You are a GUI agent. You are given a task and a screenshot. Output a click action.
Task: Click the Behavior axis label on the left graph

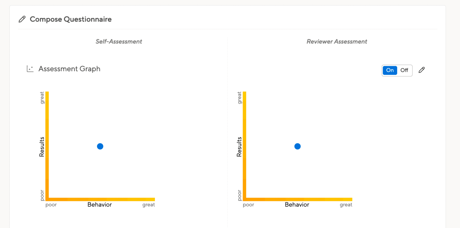coord(99,205)
